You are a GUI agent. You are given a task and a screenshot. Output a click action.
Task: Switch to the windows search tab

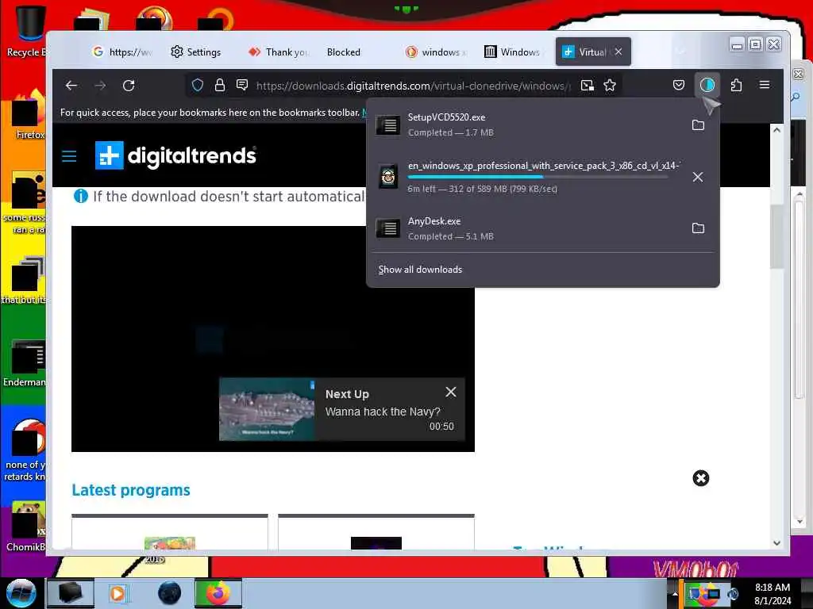[437, 52]
